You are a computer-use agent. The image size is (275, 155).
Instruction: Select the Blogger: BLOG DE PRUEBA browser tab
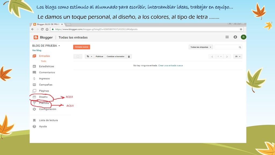pyautogui.click(x=48, y=24)
